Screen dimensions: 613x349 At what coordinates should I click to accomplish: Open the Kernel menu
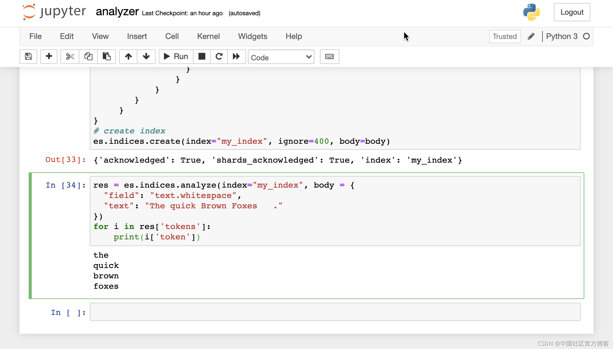pyautogui.click(x=209, y=36)
